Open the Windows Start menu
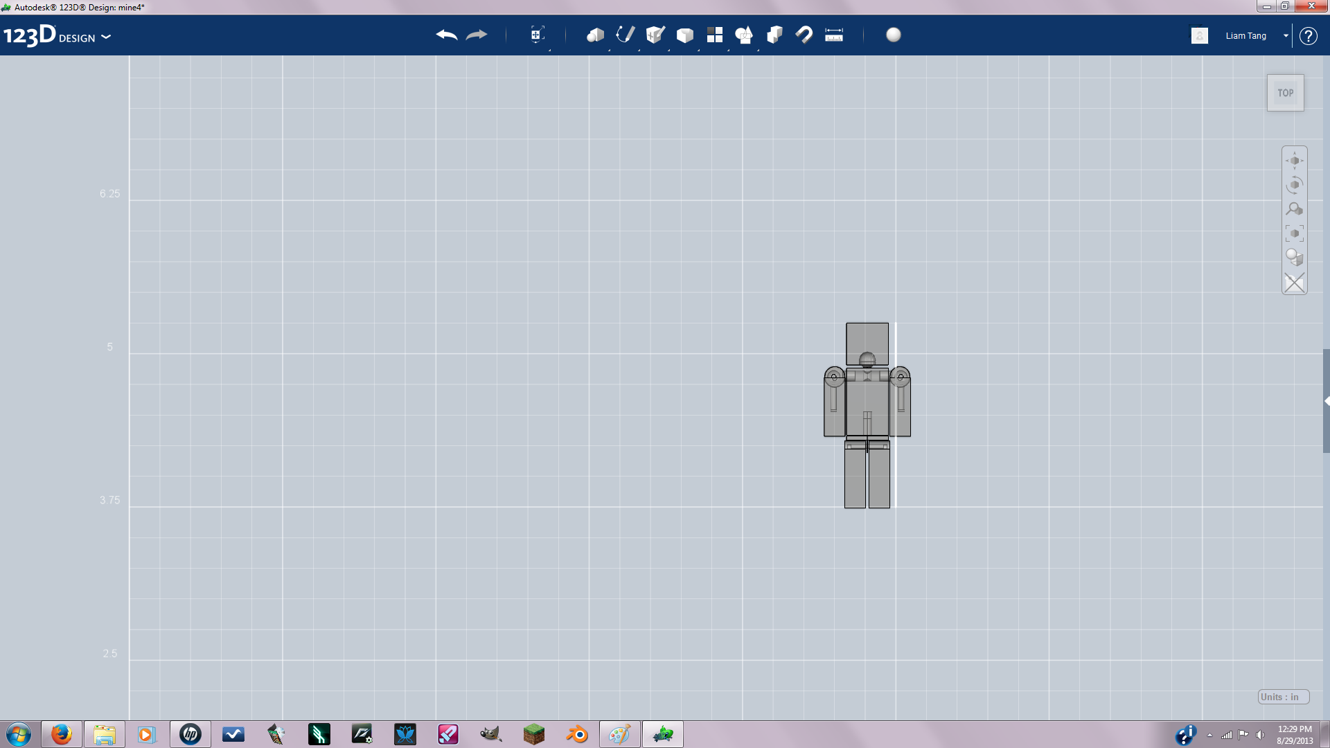Image resolution: width=1330 pixels, height=748 pixels. click(x=19, y=734)
